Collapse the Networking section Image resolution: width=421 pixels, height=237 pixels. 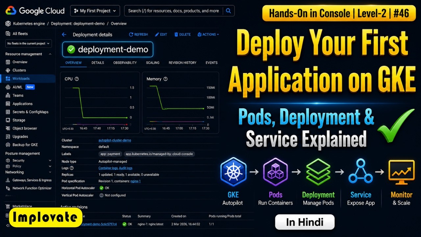(x=50, y=172)
